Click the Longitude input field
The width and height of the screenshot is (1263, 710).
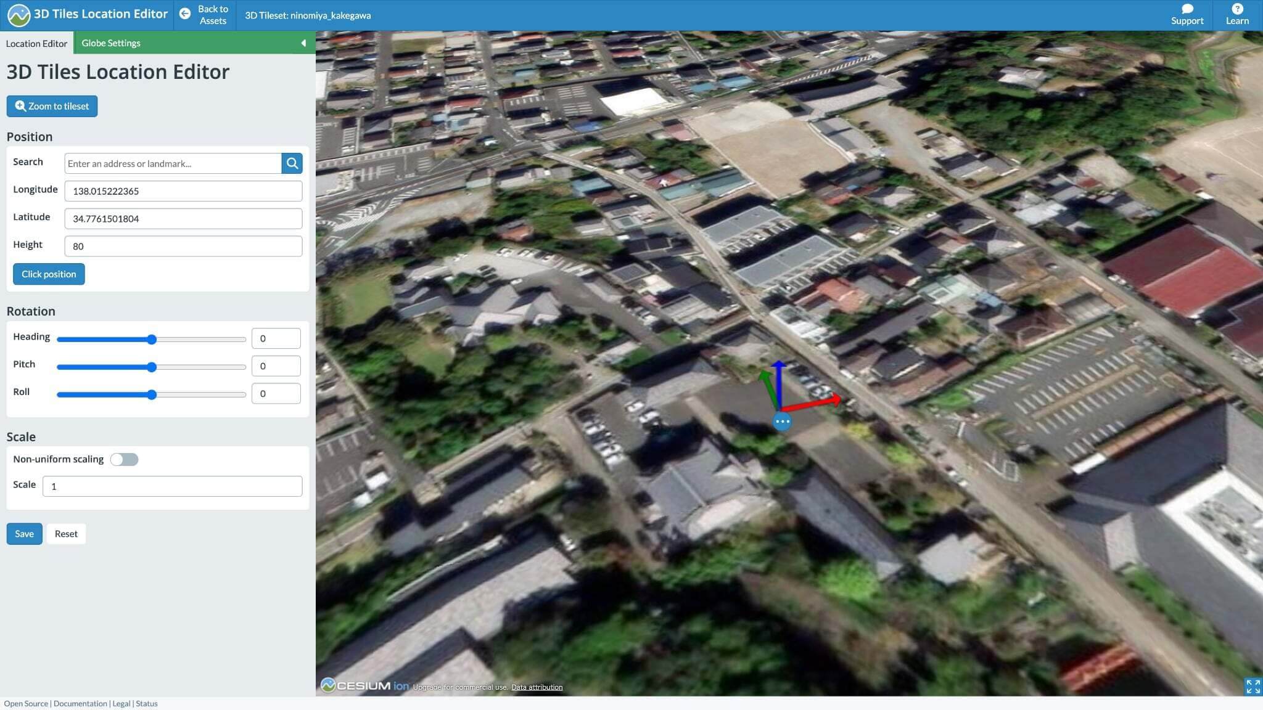(x=183, y=191)
